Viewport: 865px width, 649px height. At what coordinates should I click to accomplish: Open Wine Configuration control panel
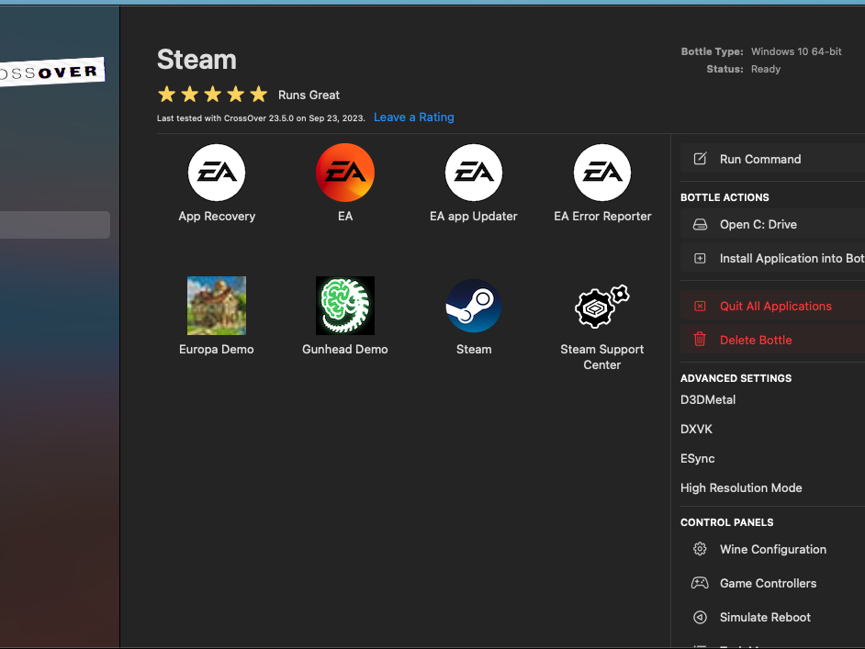click(772, 549)
